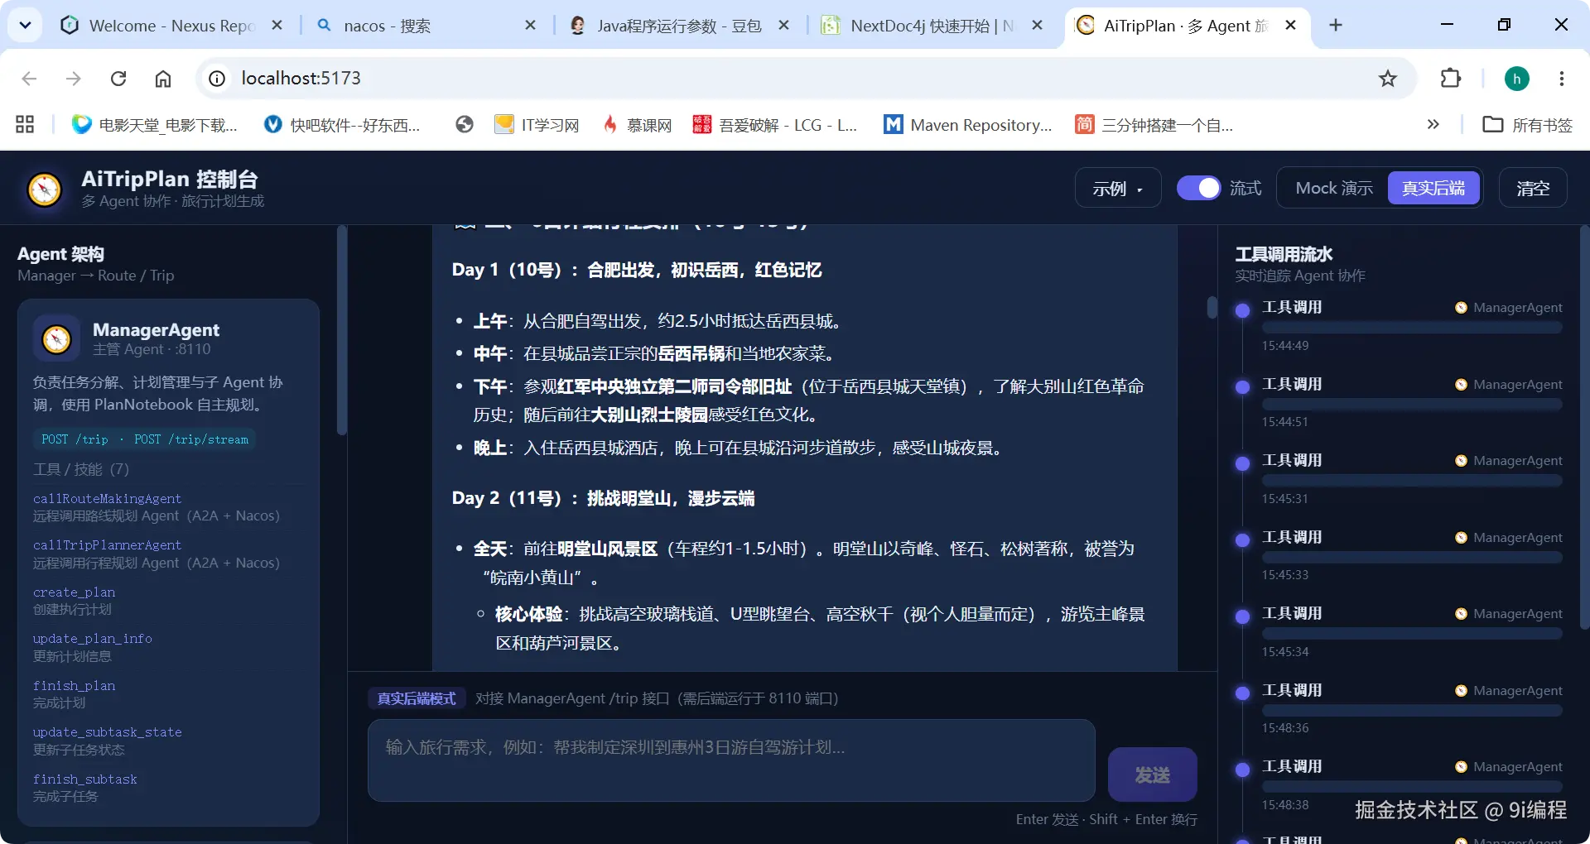Screen dimensions: 1590x844
Task: Bookmark this page with the star
Action: pos(1387,79)
